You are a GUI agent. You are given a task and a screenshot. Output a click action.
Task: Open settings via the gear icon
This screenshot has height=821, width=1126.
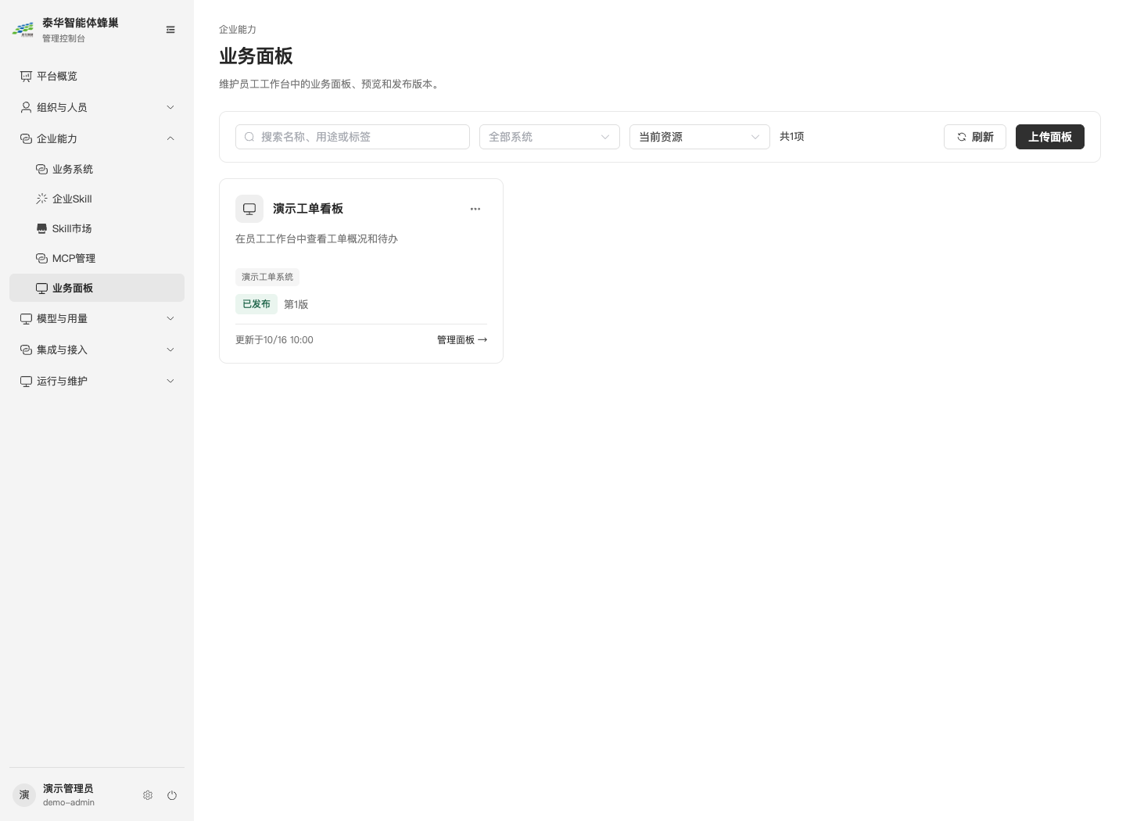click(x=148, y=795)
